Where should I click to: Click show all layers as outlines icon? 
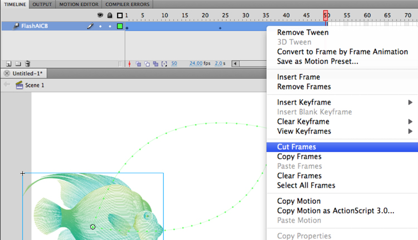(x=120, y=16)
